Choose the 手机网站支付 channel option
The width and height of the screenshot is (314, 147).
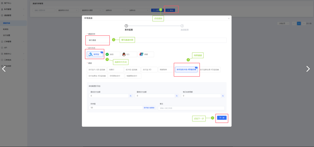coord(117,76)
